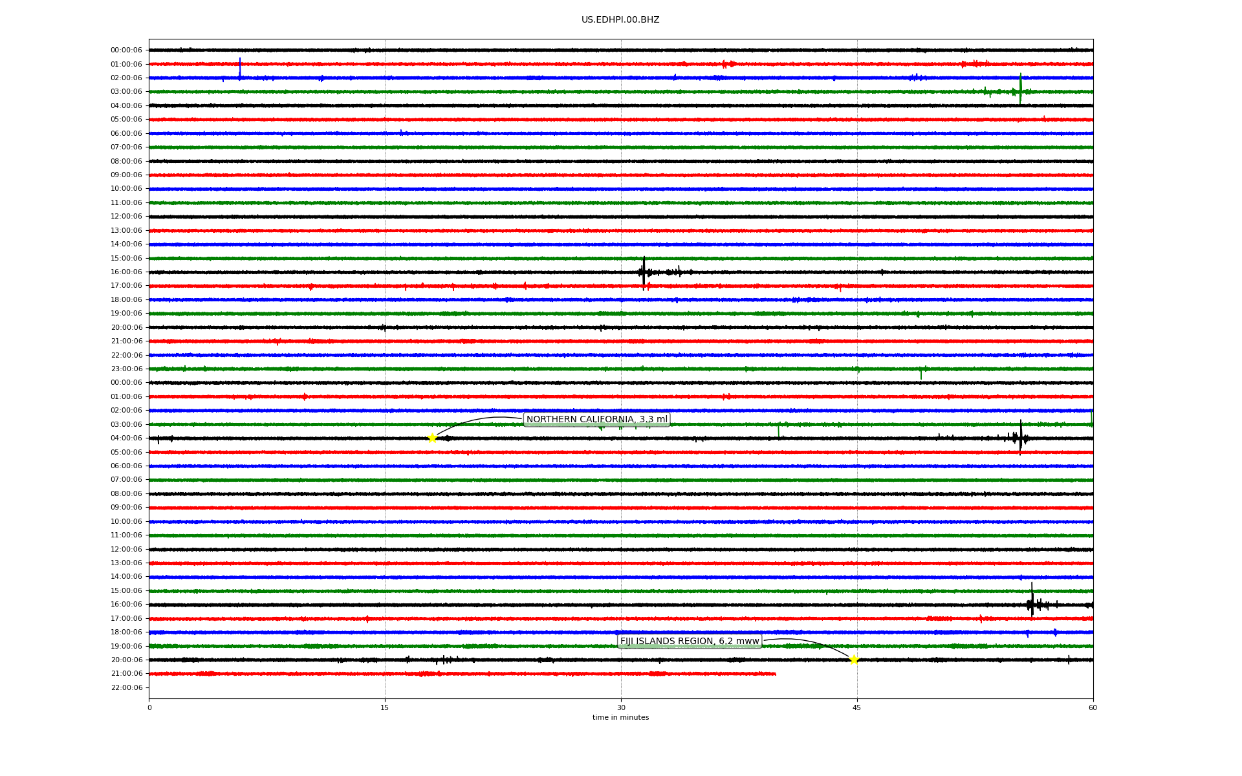
Task: Click the end of the unfinished final red trace
Action: 775,674
